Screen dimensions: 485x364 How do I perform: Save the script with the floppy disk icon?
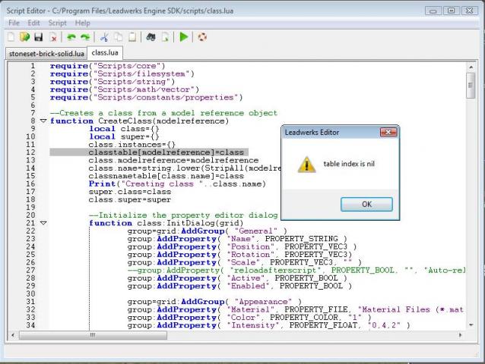click(38, 36)
